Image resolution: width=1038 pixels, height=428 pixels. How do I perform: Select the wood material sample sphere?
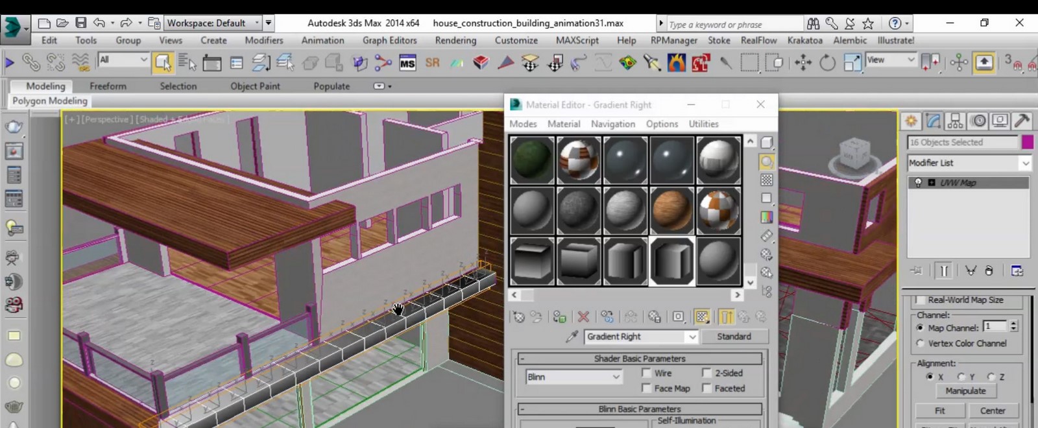[x=672, y=210]
